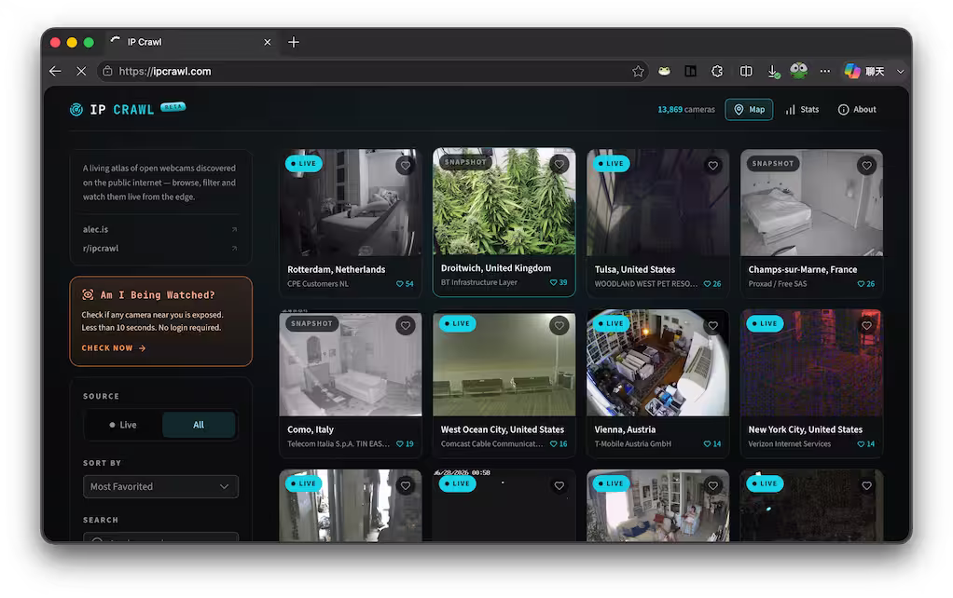
Task: Click the CPE Customers NL provider text
Action: (x=317, y=283)
